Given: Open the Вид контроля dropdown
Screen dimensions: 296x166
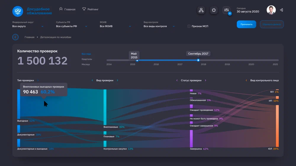Looking at the screenshot, I should pyautogui.click(x=159, y=26).
